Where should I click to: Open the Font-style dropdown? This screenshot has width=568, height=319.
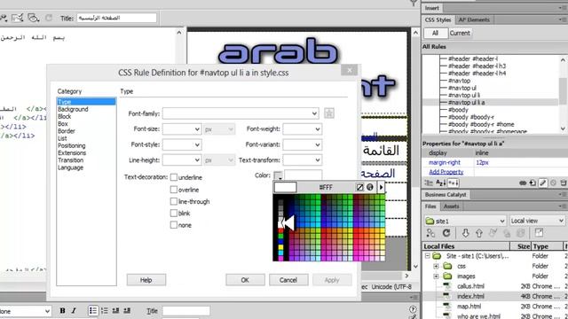[x=182, y=144]
